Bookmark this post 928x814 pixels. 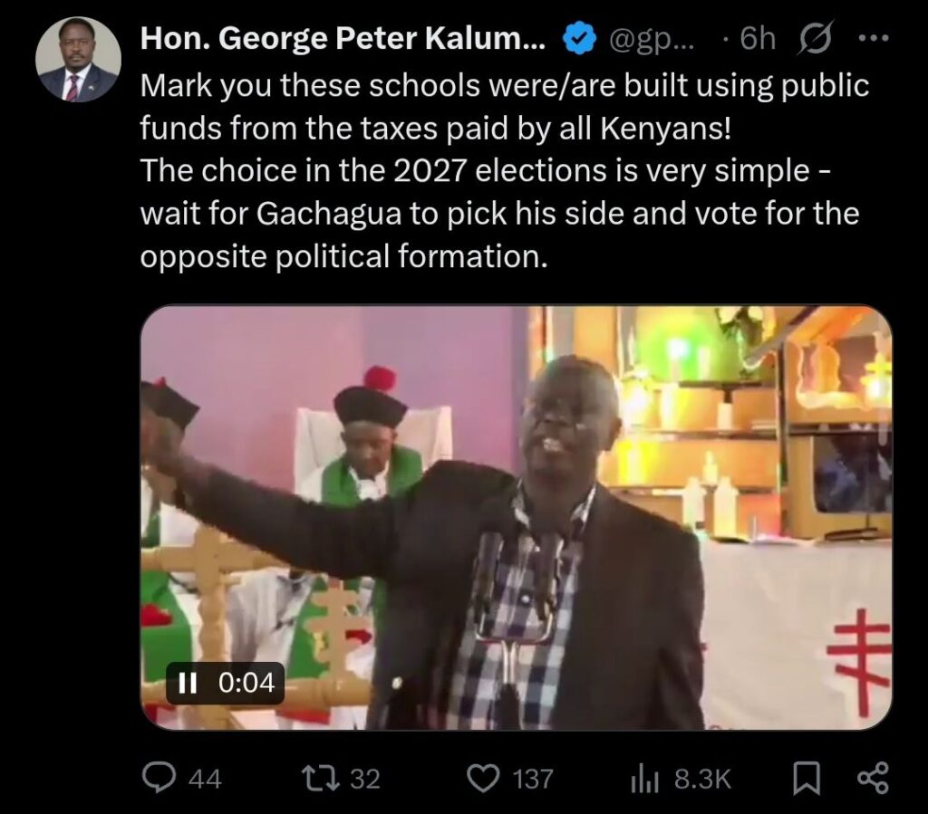[806, 778]
